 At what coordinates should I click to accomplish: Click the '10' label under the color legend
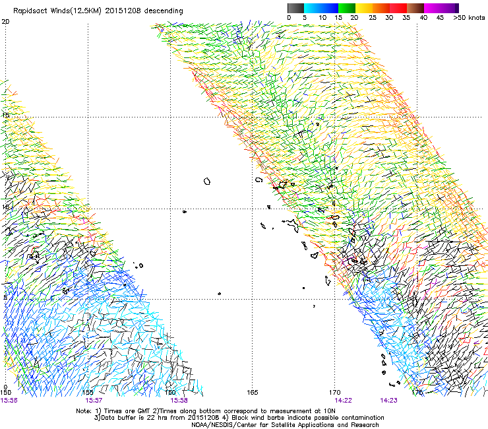tap(322, 18)
